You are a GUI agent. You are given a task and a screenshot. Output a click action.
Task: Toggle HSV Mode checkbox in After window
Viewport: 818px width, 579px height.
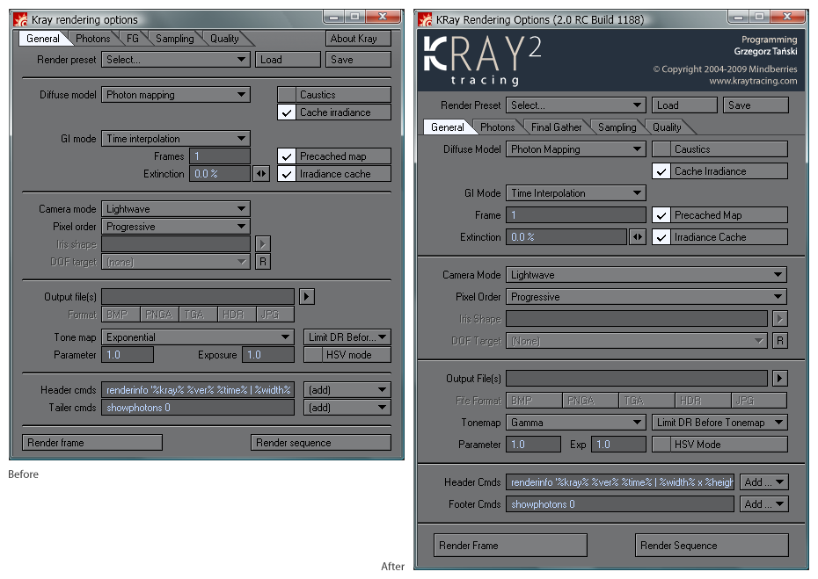[661, 445]
